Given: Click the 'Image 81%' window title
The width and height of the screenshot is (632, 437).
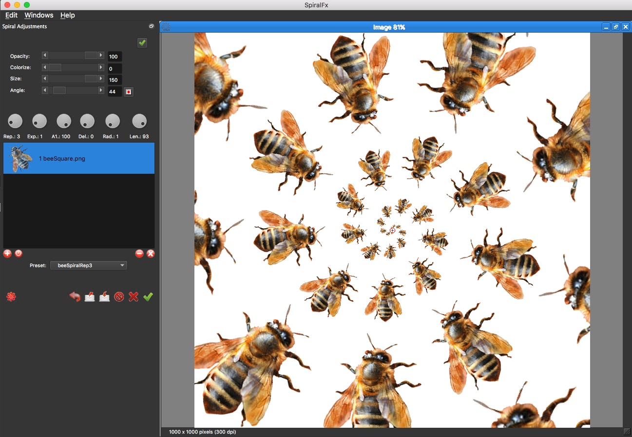Looking at the screenshot, I should coord(389,27).
